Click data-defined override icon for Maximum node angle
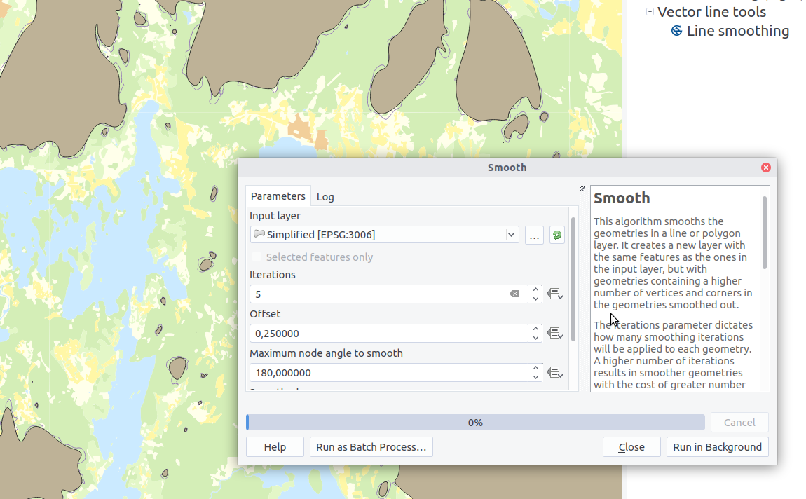Screen dimensions: 806x499 point(555,373)
